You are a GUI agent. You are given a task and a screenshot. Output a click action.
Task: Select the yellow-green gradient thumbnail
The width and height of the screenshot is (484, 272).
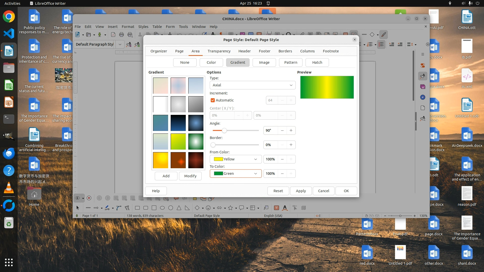pyautogui.click(x=178, y=142)
